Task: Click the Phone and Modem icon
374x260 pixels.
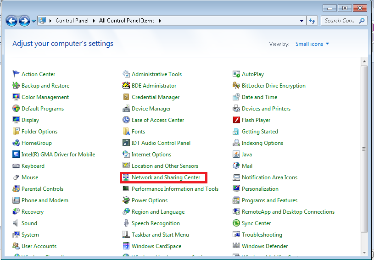Action: point(16,200)
